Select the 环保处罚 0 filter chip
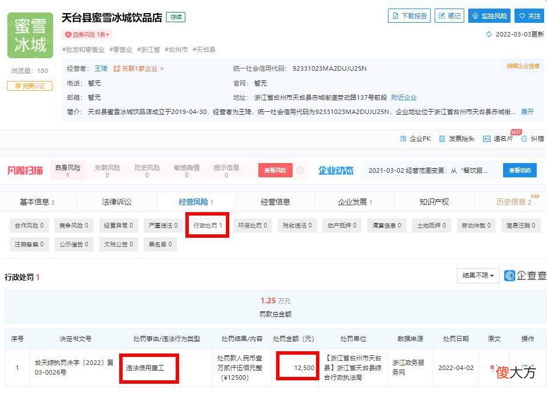This screenshot has height=394, width=547. [x=252, y=226]
